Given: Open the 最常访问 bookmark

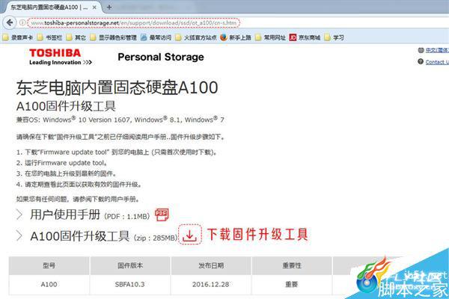Looking at the screenshot, I should pos(156,37).
